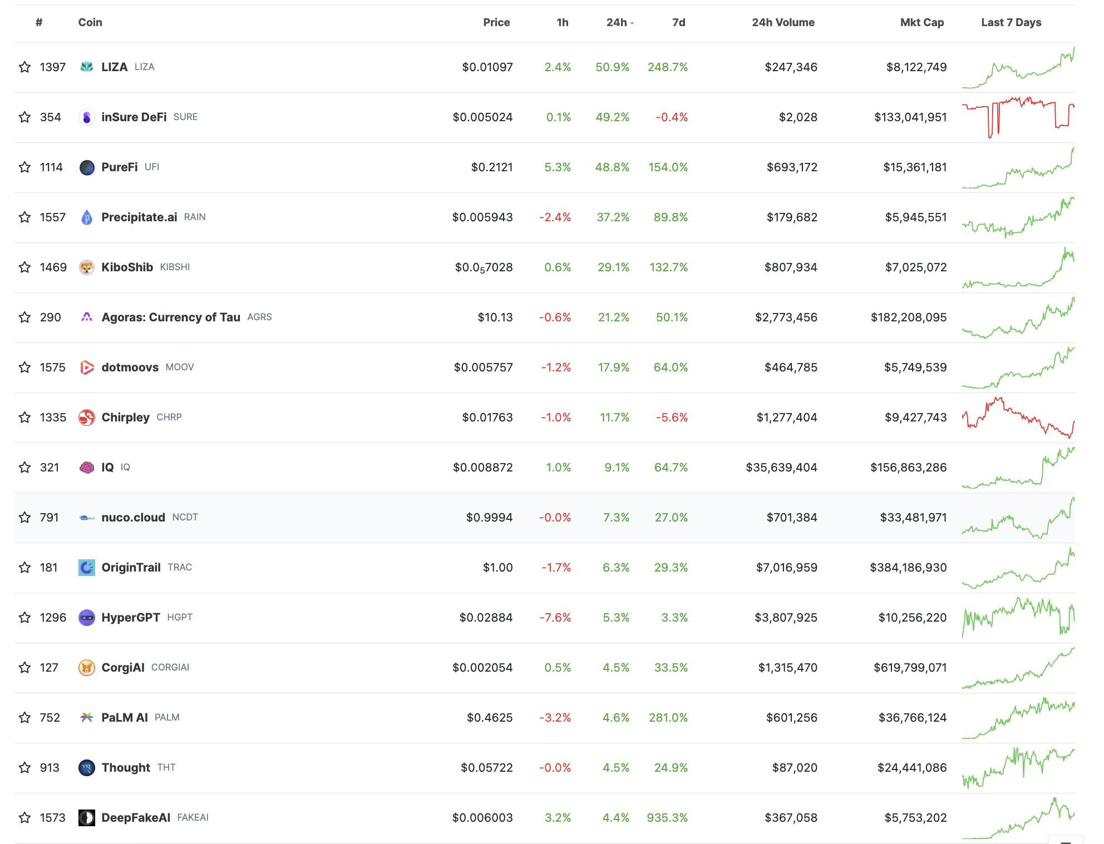The image size is (1104, 844).
Task: Open the HyperGPT coin link
Action: (x=131, y=618)
